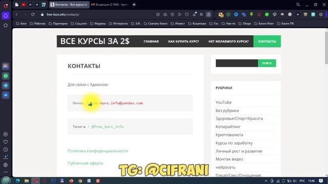The height and width of the screenshot is (184, 328).
Task: Open the heart pinboards icon in sidebar
Action: coord(6,142)
